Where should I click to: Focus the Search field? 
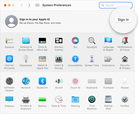coord(116,5)
